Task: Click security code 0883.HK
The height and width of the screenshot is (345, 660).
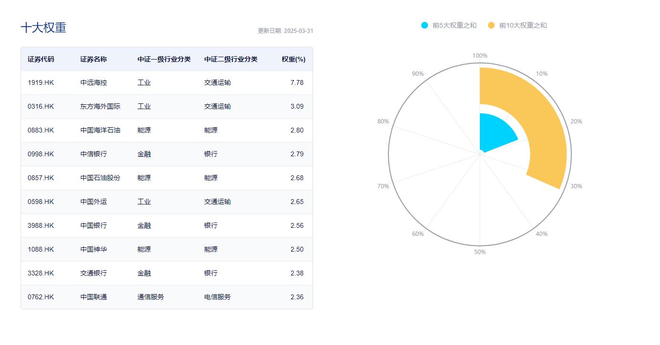Action: click(x=41, y=130)
